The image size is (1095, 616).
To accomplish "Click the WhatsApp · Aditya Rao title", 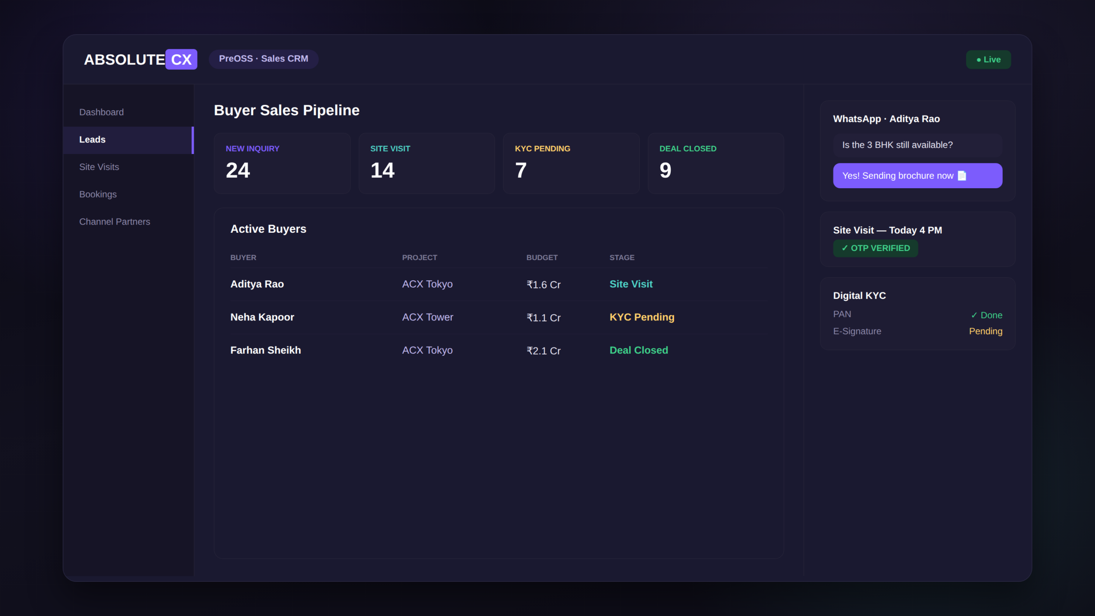I will [886, 119].
